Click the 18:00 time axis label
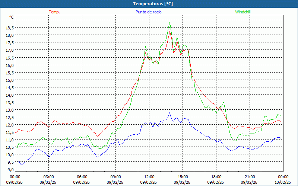 pos(216,177)
